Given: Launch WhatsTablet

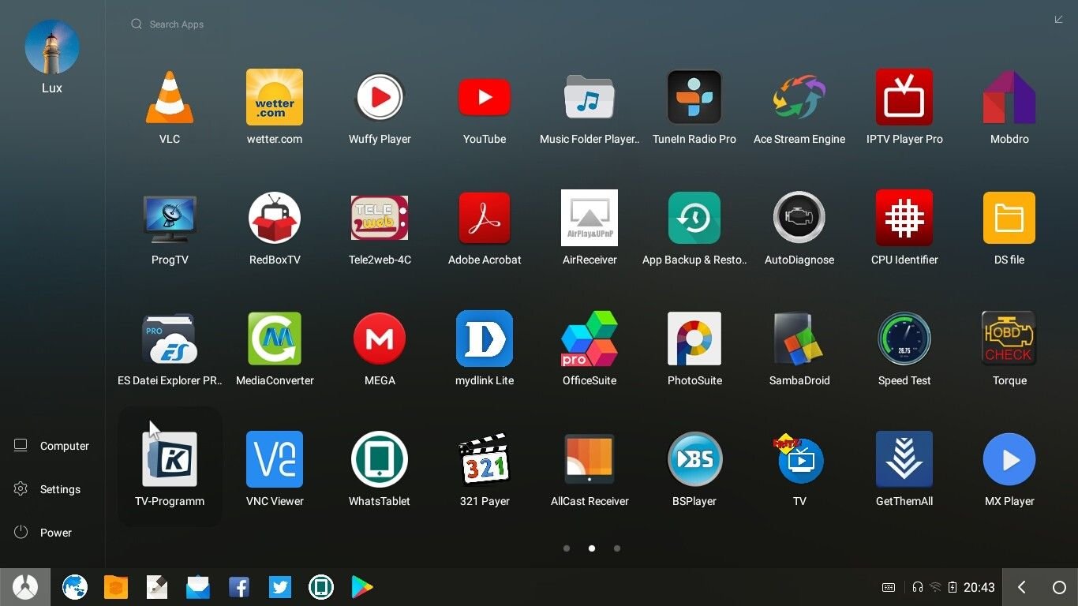Looking at the screenshot, I should point(380,459).
